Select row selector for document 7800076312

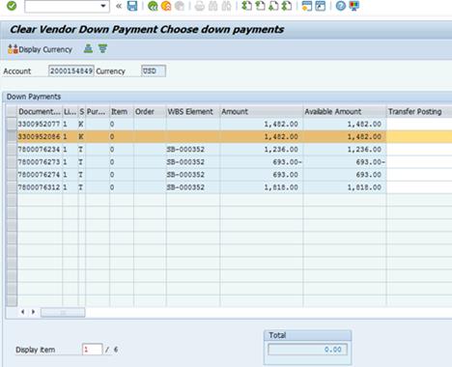point(12,187)
